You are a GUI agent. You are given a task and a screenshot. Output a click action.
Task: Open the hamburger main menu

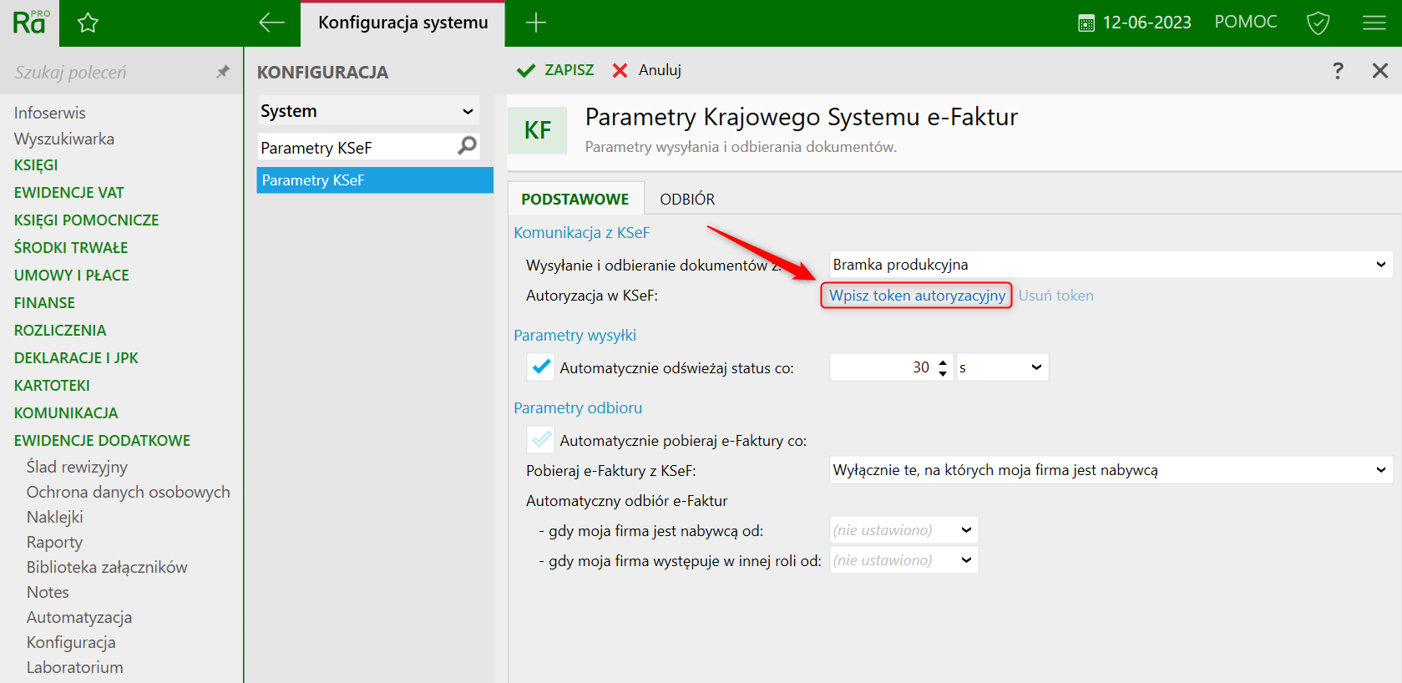pyautogui.click(x=1374, y=23)
